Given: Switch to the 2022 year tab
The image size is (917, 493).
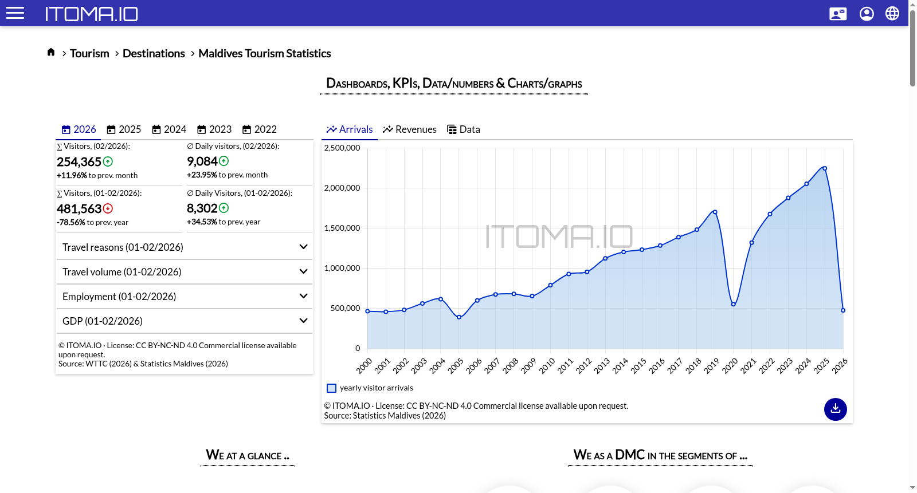Looking at the screenshot, I should (260, 129).
